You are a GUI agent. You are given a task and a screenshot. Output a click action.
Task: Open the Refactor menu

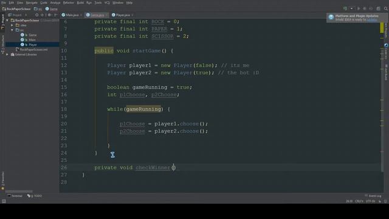pos(68,2)
